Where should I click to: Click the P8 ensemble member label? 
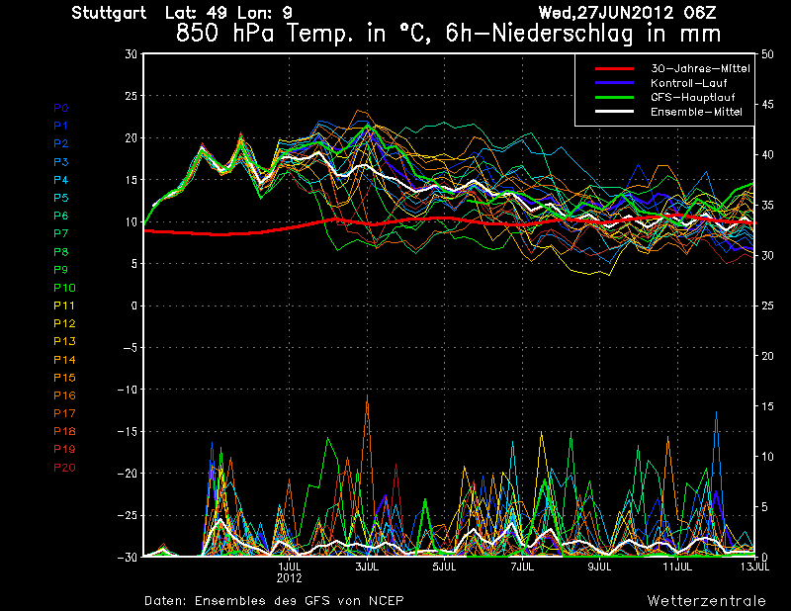click(61, 252)
